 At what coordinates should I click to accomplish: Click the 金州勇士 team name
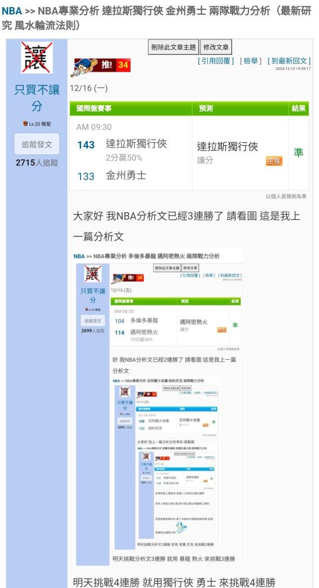pyautogui.click(x=126, y=175)
